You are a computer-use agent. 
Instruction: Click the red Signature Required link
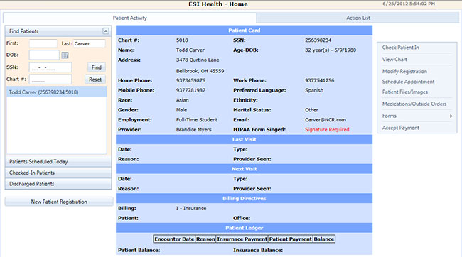(327, 129)
